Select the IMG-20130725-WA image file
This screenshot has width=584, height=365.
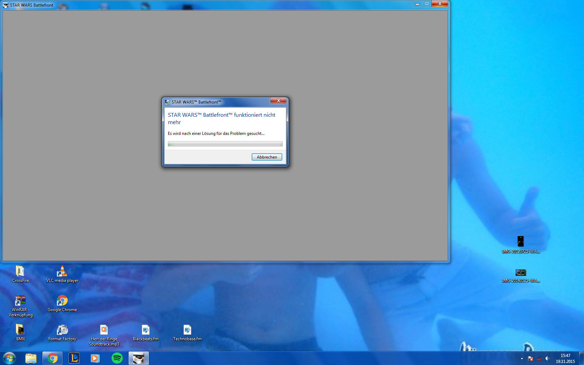pyautogui.click(x=521, y=245)
